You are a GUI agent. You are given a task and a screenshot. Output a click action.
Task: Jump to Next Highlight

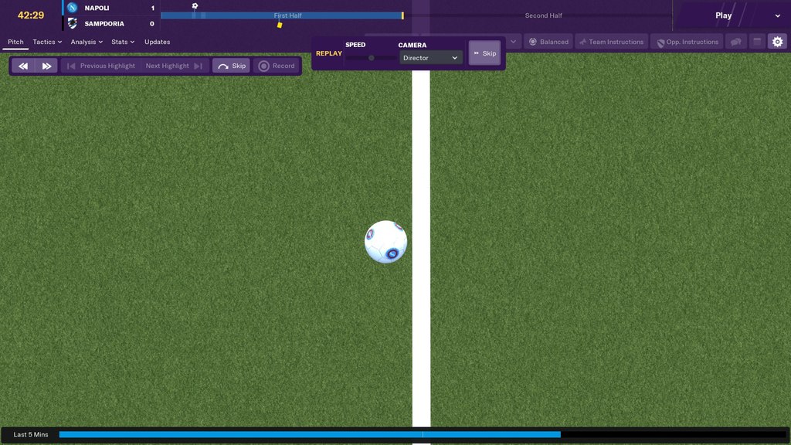pos(174,66)
